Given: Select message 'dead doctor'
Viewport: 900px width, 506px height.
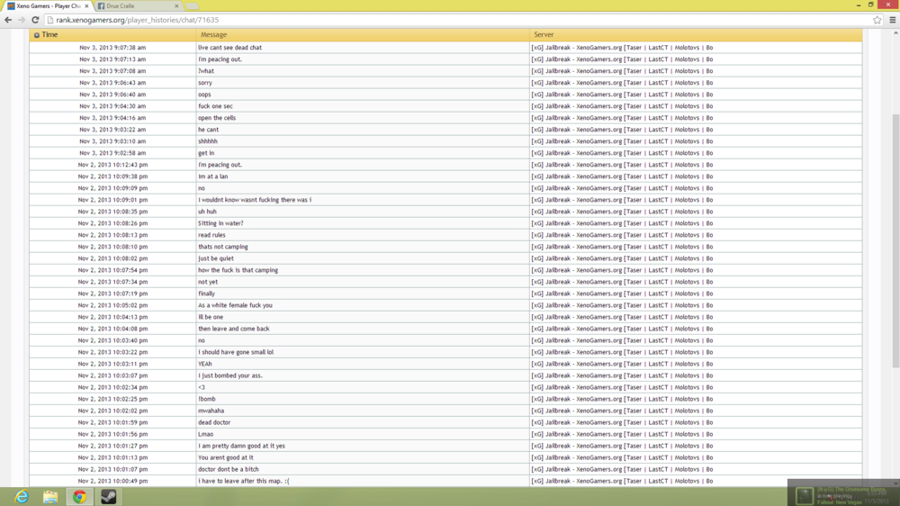Looking at the screenshot, I should coord(214,423).
